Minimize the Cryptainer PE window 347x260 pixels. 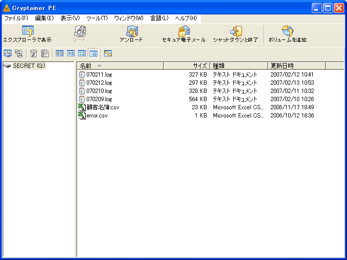coord(317,8)
